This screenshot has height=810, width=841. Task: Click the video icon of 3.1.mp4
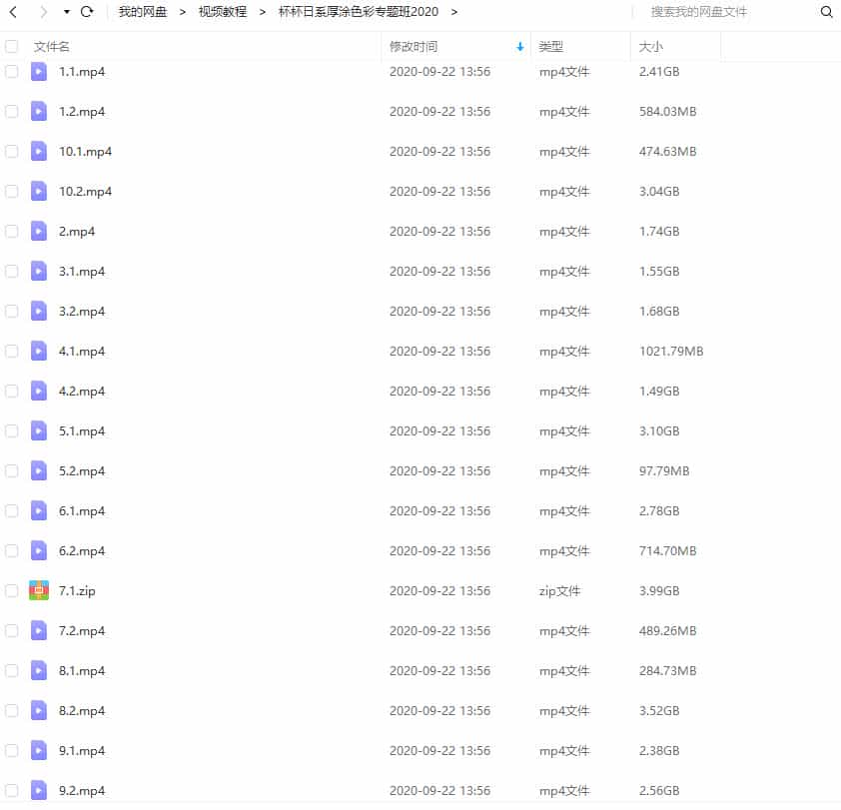(x=39, y=272)
